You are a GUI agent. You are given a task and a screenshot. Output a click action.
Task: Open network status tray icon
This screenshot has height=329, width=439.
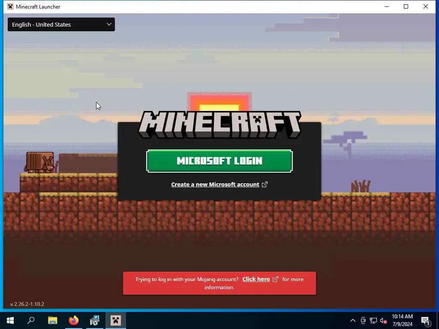(x=373, y=320)
